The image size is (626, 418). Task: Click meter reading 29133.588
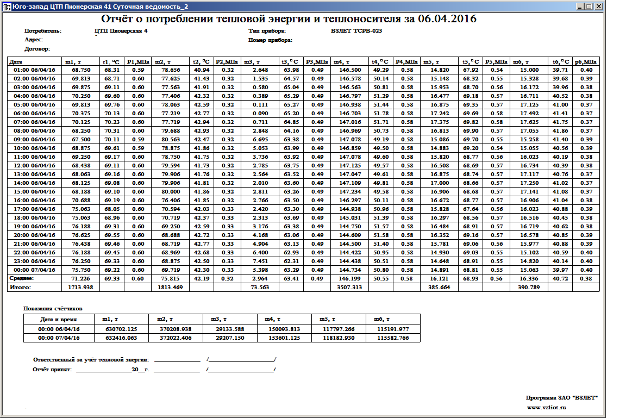click(230, 329)
